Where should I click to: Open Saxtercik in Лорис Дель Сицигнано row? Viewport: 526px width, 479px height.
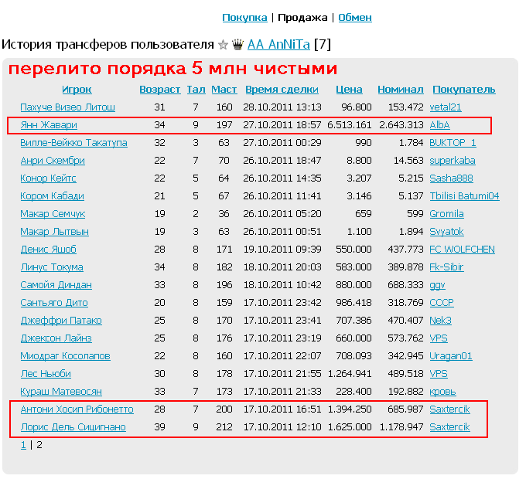tap(450, 426)
